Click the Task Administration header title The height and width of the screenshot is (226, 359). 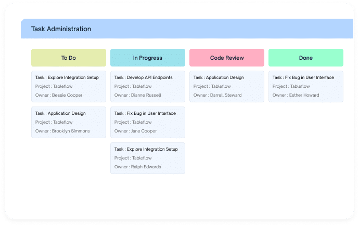click(x=61, y=29)
